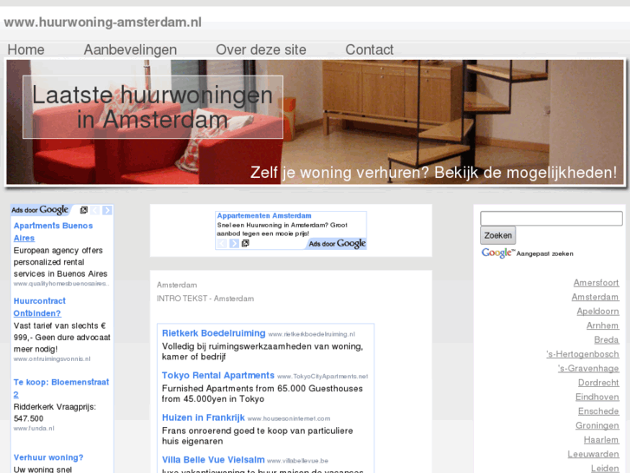This screenshot has height=473, width=630.
Task: Select city 's-Hertogenbosch
Action: (582, 354)
